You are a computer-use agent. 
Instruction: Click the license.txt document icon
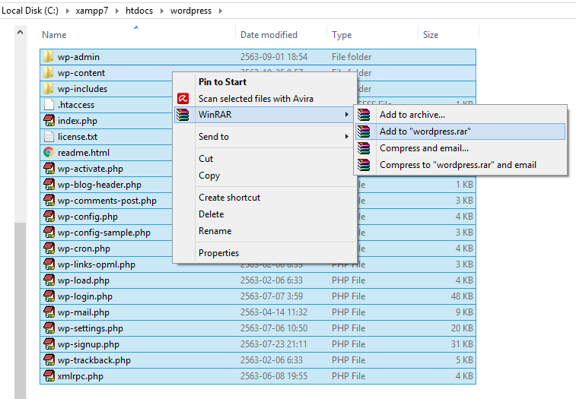[49, 137]
